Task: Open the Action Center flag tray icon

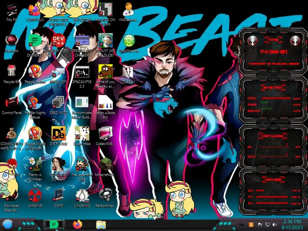Action: pyautogui.click(x=260, y=224)
